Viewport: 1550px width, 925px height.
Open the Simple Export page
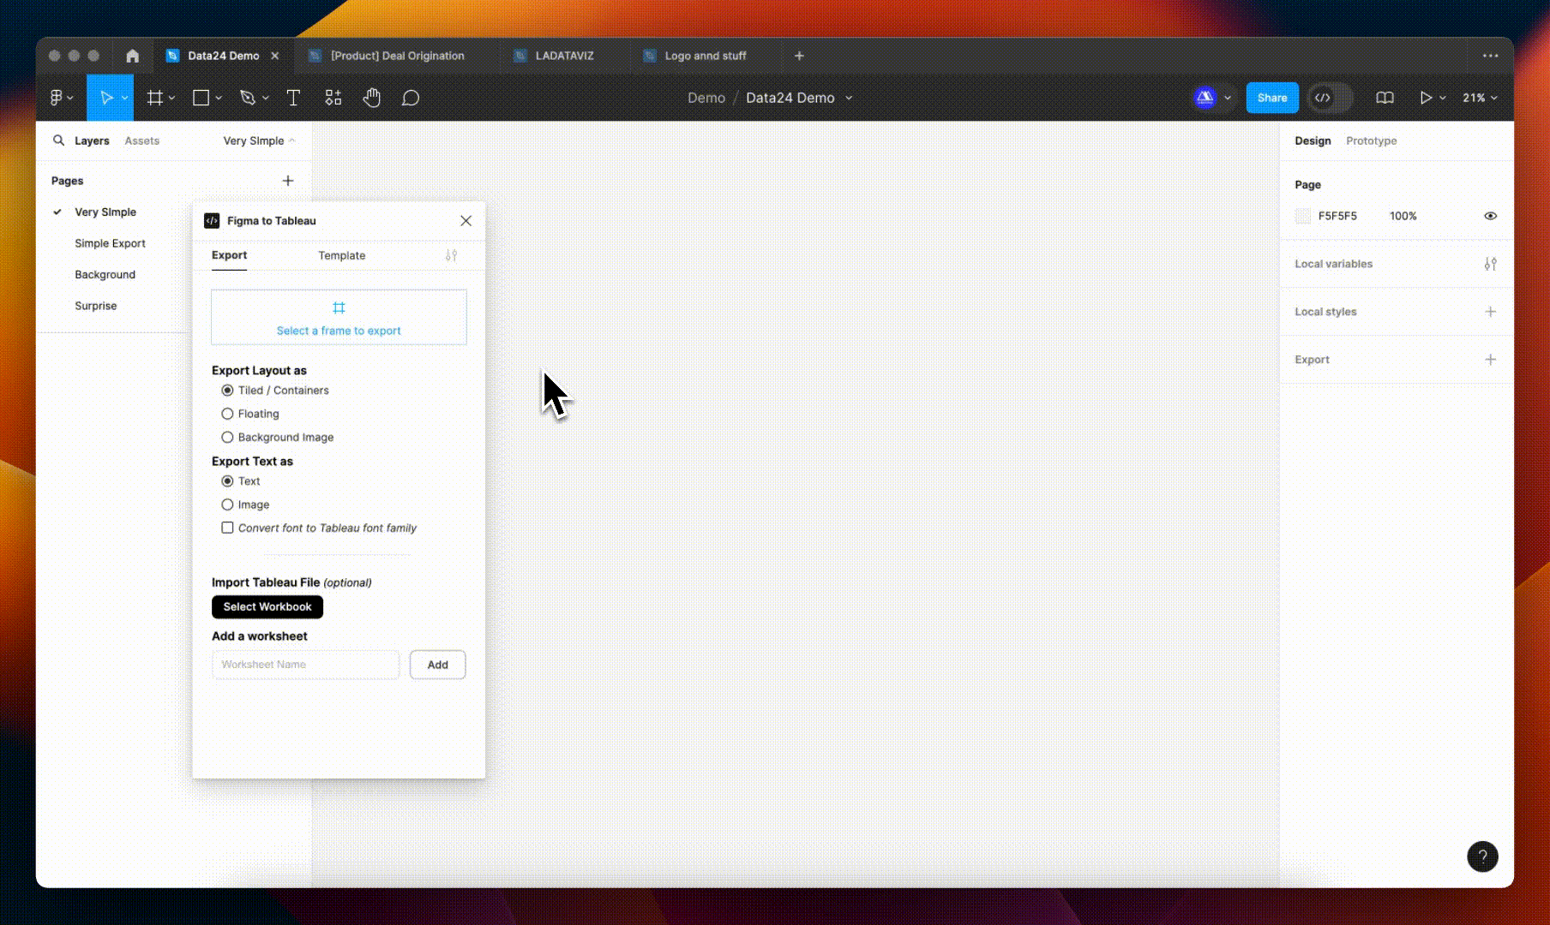(110, 243)
